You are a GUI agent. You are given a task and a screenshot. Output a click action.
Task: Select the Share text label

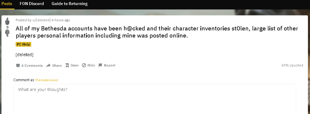pyautogui.click(x=57, y=66)
